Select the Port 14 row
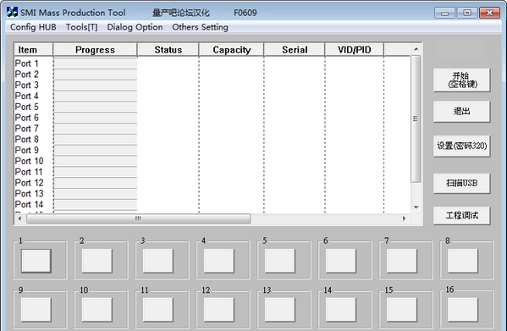This screenshot has height=331, width=507. [x=212, y=204]
